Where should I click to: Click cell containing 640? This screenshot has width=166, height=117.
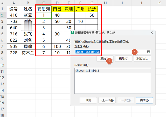13,28
